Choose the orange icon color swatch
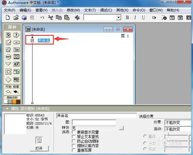The width and height of the screenshot is (193, 155). pyautogui.click(x=14, y=102)
